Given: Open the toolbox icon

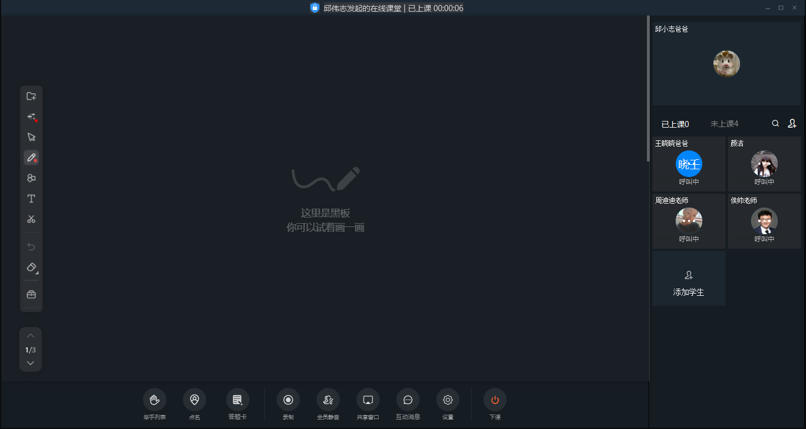Looking at the screenshot, I should click(31, 294).
